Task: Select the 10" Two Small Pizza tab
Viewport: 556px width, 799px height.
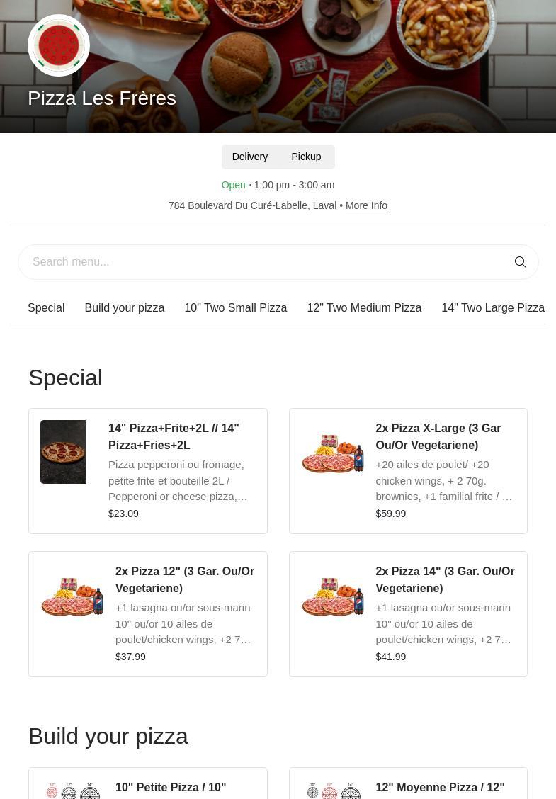Action: 235,307
